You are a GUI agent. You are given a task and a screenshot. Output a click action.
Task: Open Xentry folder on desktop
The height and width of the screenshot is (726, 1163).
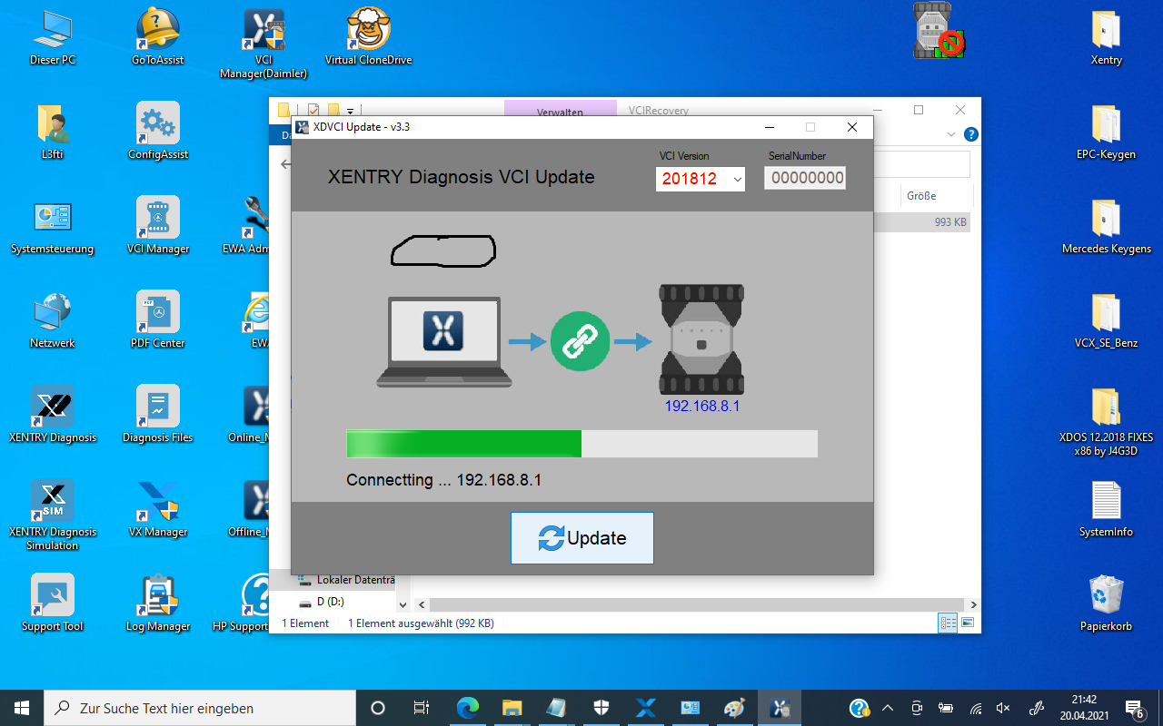coord(1106,37)
